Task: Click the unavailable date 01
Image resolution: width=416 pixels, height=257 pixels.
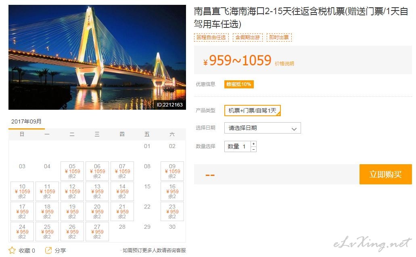Action: point(147,146)
